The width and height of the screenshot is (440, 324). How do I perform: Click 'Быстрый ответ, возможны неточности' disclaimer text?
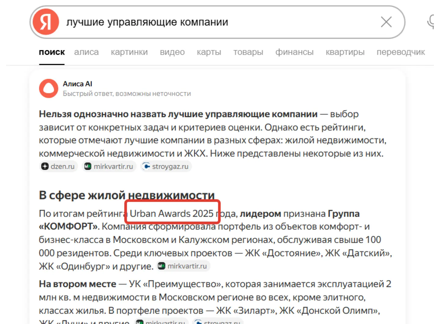point(127,94)
